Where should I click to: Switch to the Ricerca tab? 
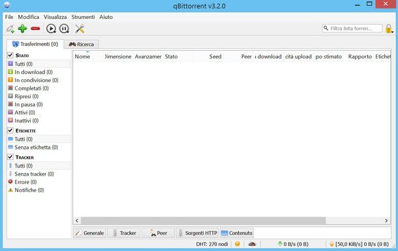click(81, 44)
